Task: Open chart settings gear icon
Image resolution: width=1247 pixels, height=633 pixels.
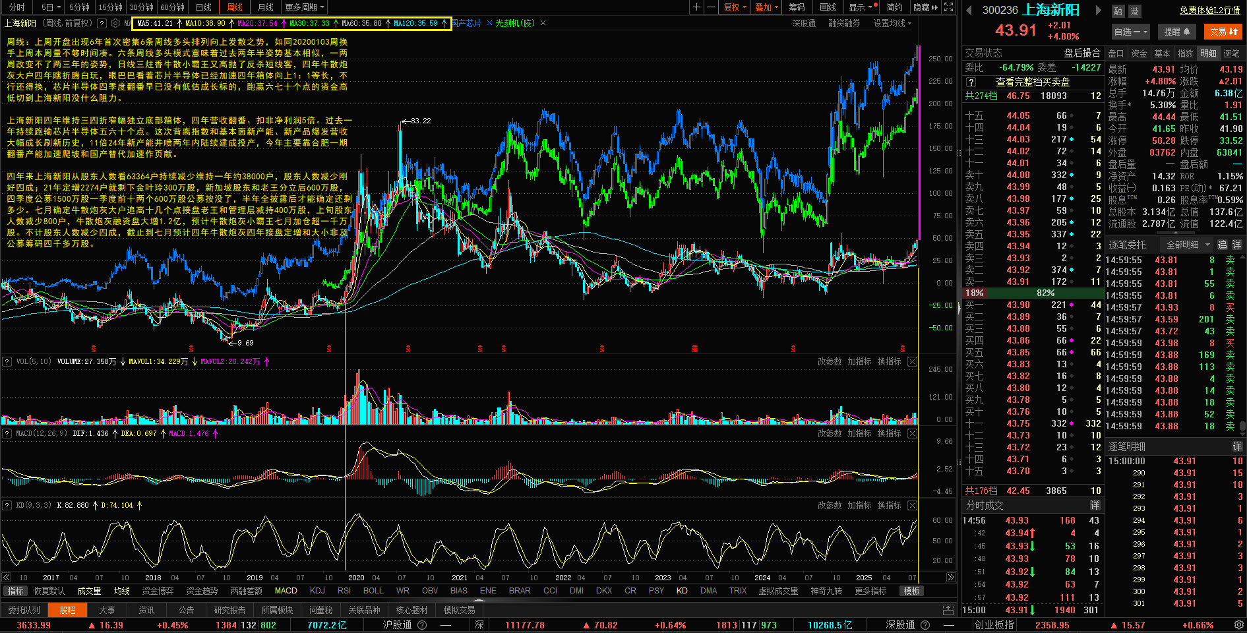Action: pos(115,23)
